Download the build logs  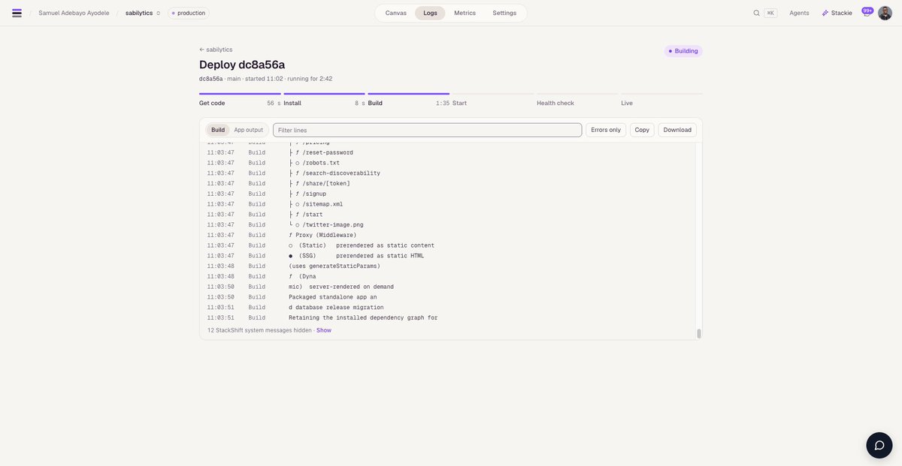[677, 130]
